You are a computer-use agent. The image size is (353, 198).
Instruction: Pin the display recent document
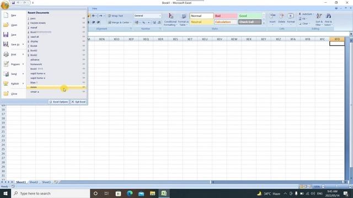[84, 41]
